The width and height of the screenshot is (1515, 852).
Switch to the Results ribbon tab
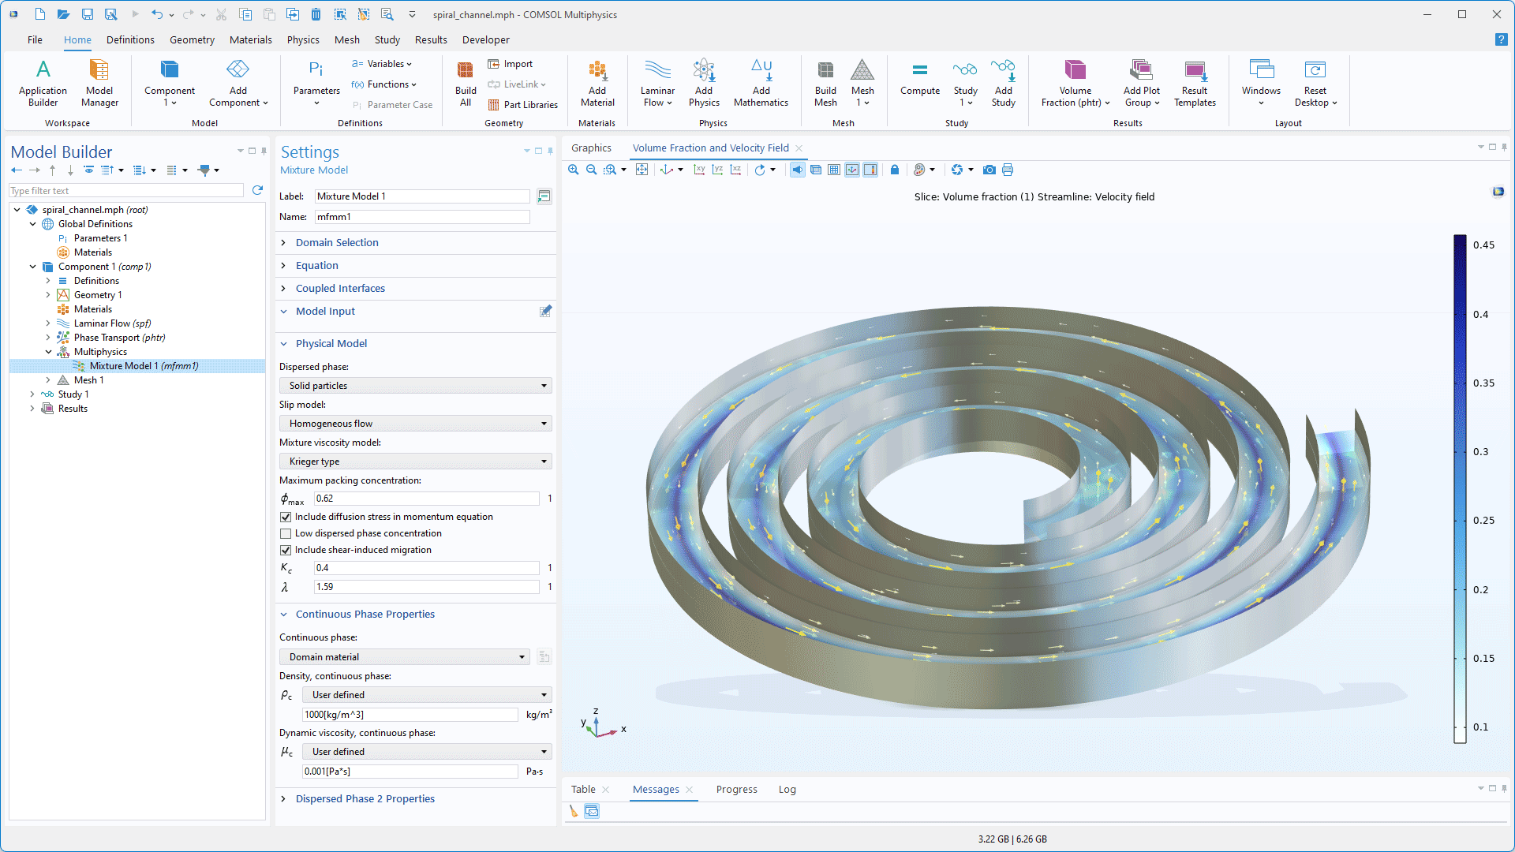tap(431, 39)
